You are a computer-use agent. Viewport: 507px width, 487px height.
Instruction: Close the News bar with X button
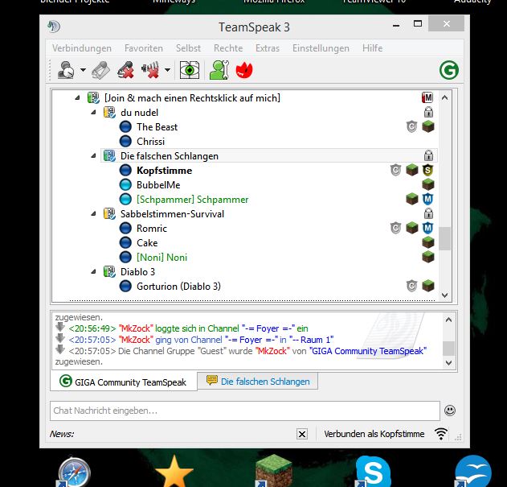[302, 434]
